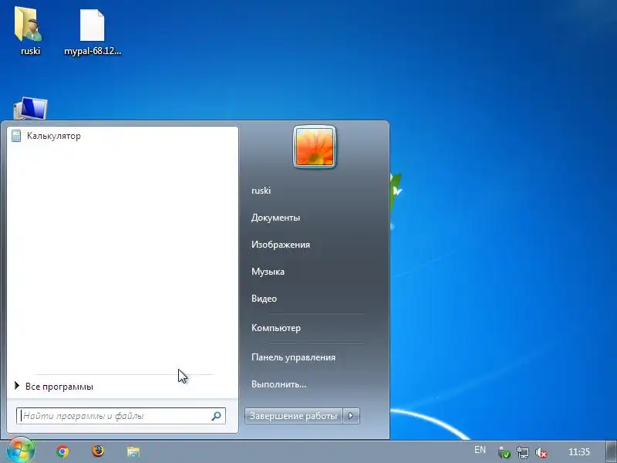
Task: Launch Google Chrome from the taskbar
Action: point(62,451)
